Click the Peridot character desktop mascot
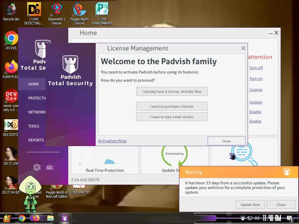This screenshot has height=224, width=299. tap(30, 194)
